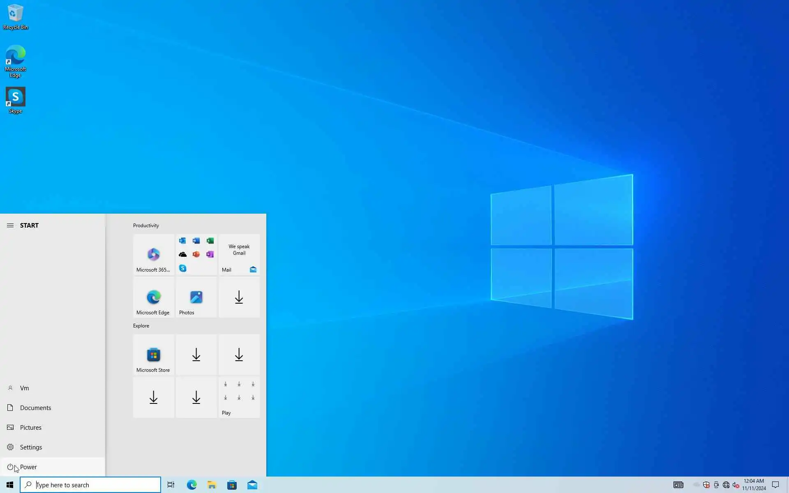Open the Mail live tile
The image size is (789, 493).
coord(239,255)
